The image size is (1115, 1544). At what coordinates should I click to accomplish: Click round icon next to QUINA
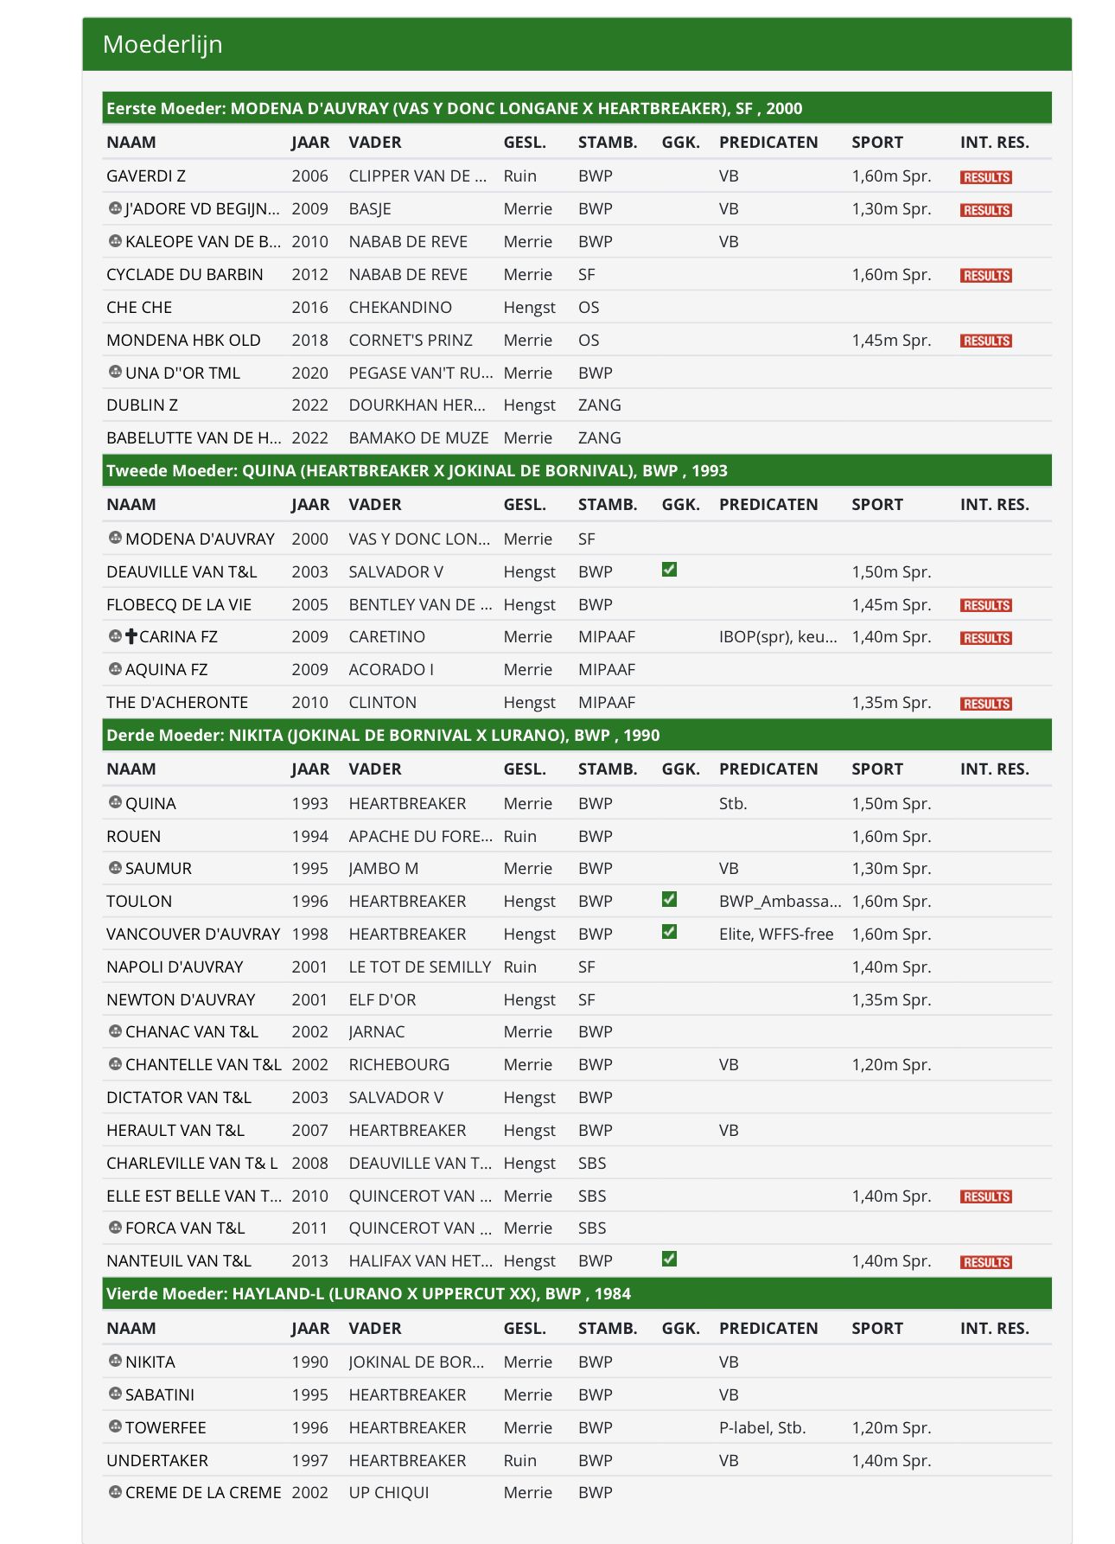[x=115, y=802]
